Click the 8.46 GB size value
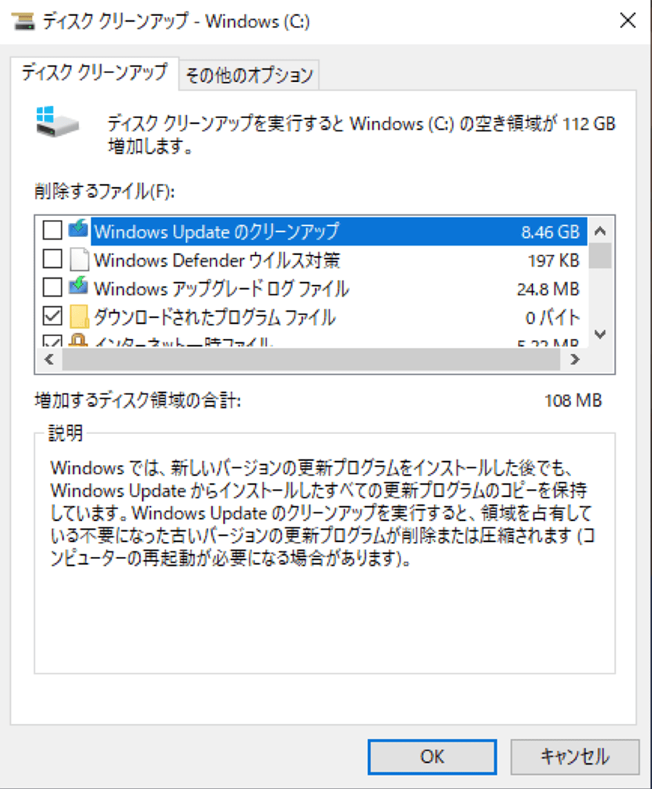Screen dimensions: 652x789 coord(551,232)
